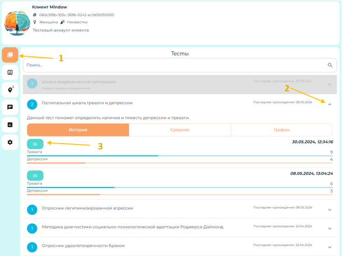
Task: Click the search magnifier icon
Action: [x=330, y=65]
